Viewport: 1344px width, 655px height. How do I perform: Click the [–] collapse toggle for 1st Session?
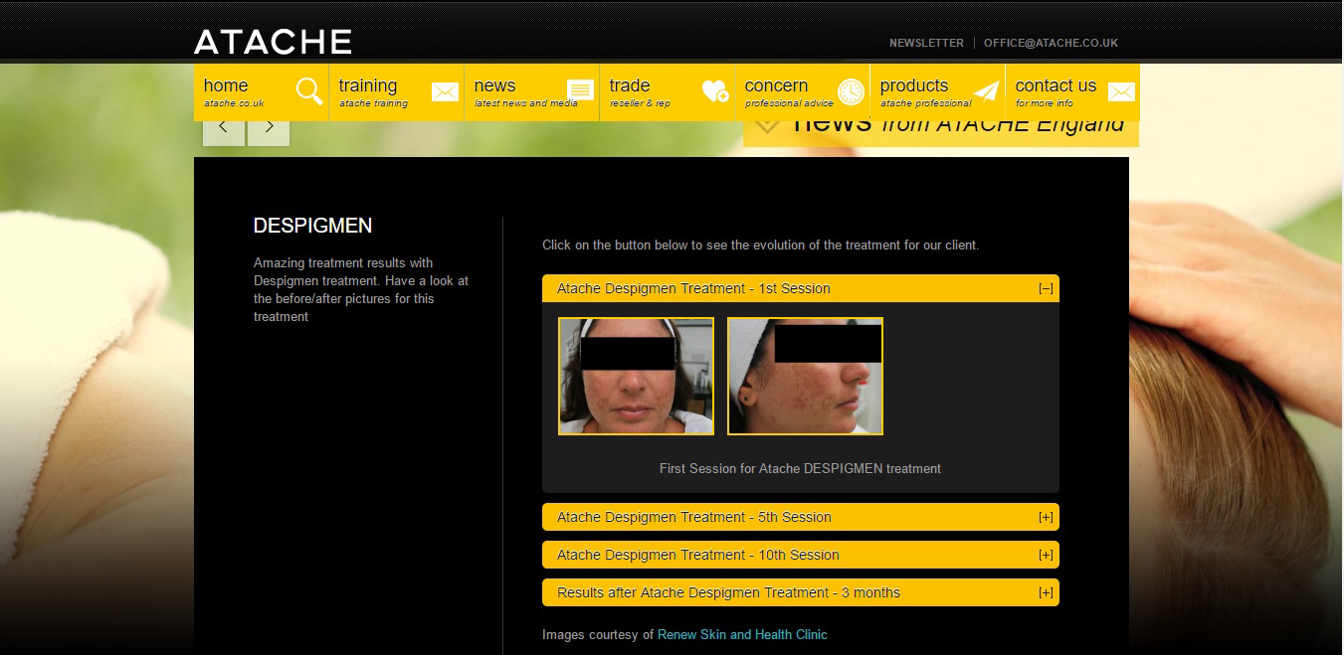tap(1046, 289)
